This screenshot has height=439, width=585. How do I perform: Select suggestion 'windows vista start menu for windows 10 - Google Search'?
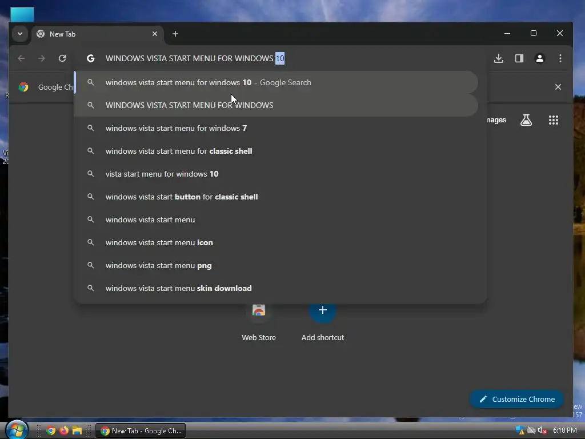pyautogui.click(x=276, y=82)
